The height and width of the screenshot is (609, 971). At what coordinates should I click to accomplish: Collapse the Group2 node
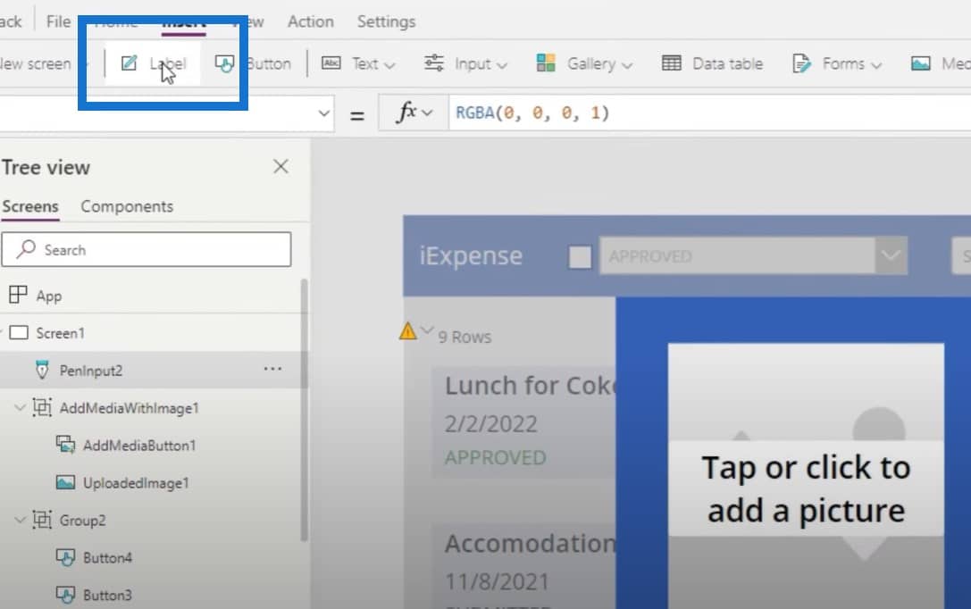20,520
